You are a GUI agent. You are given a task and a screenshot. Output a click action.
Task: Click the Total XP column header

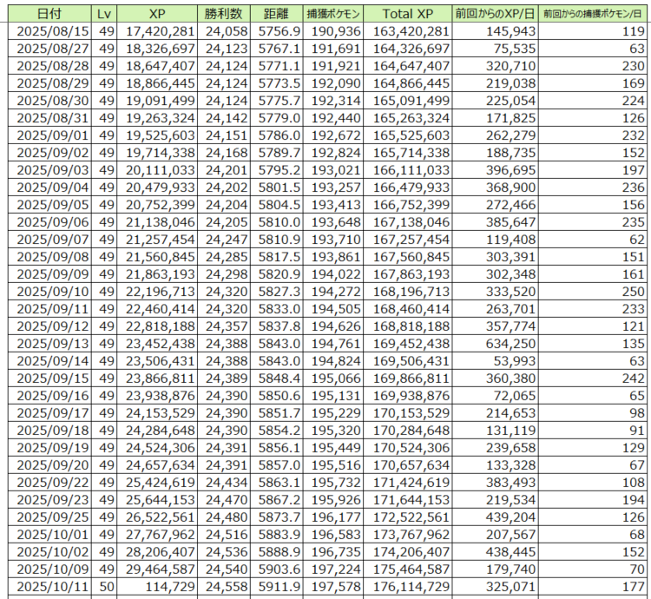point(406,15)
